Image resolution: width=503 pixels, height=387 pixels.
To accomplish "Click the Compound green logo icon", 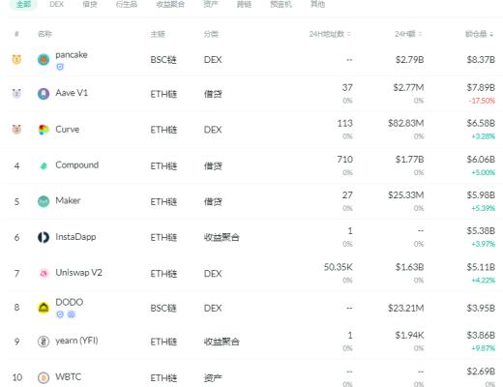I will 44,165.
